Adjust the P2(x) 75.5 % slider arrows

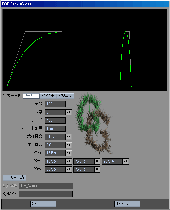point(97,161)
